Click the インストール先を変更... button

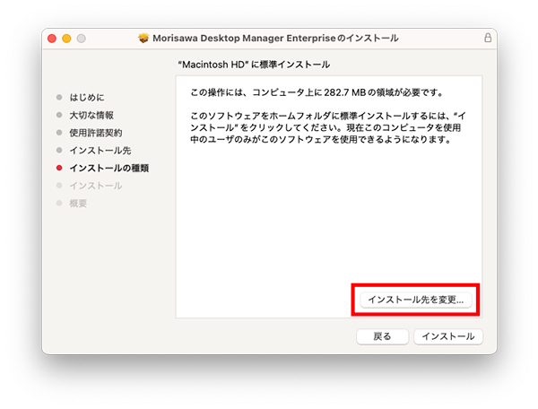point(415,300)
